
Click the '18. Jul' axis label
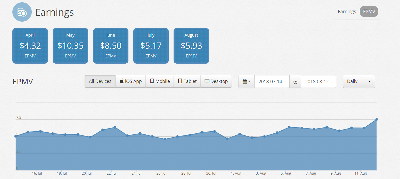pyautogui.click(x=62, y=174)
